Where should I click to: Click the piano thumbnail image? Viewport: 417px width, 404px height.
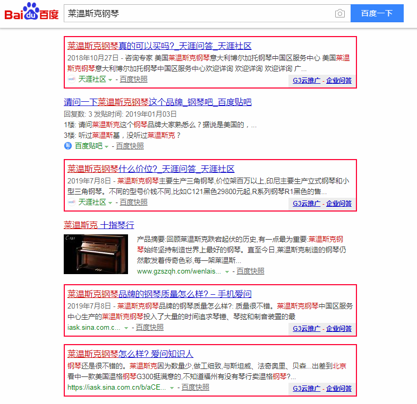(x=96, y=254)
